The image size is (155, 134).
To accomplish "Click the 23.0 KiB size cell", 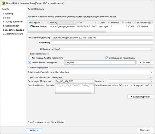I will point(130,26).
